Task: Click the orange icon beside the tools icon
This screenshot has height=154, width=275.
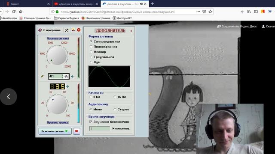Action: point(73,30)
